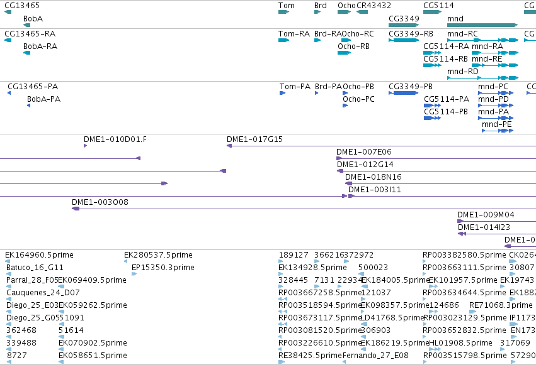Click the Diego_25_E03 insertion label

click(x=33, y=305)
